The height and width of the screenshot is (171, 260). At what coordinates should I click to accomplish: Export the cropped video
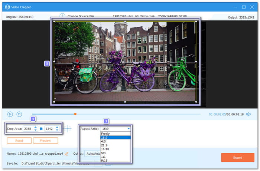click(237, 158)
